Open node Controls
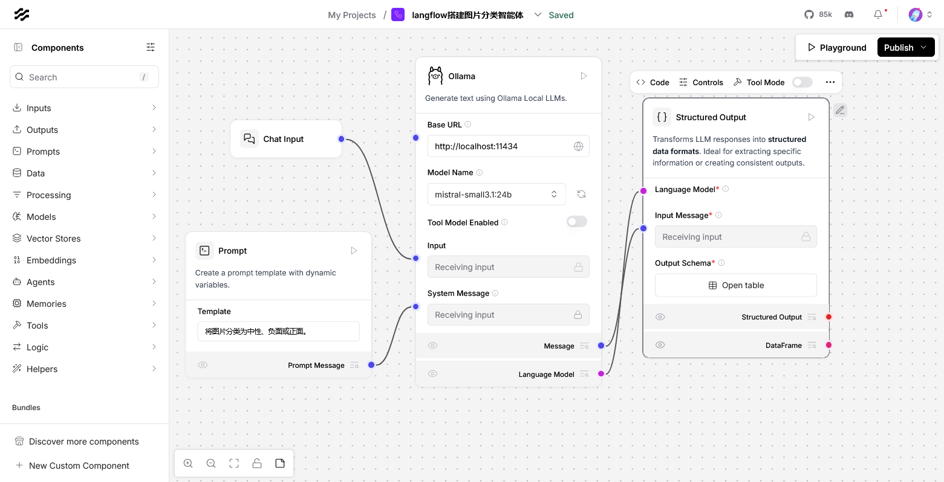Viewport: 944px width, 482px height. click(701, 82)
